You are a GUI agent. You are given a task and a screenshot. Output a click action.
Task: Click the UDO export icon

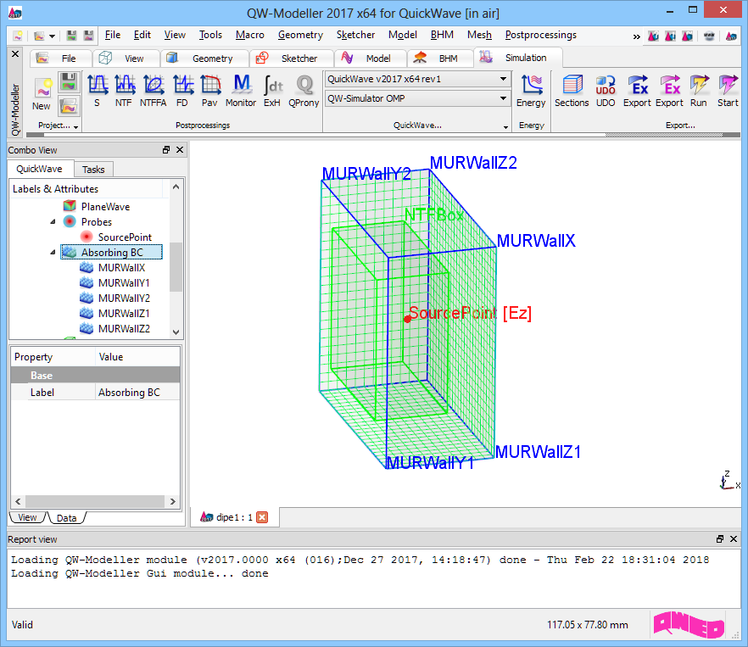coord(606,91)
